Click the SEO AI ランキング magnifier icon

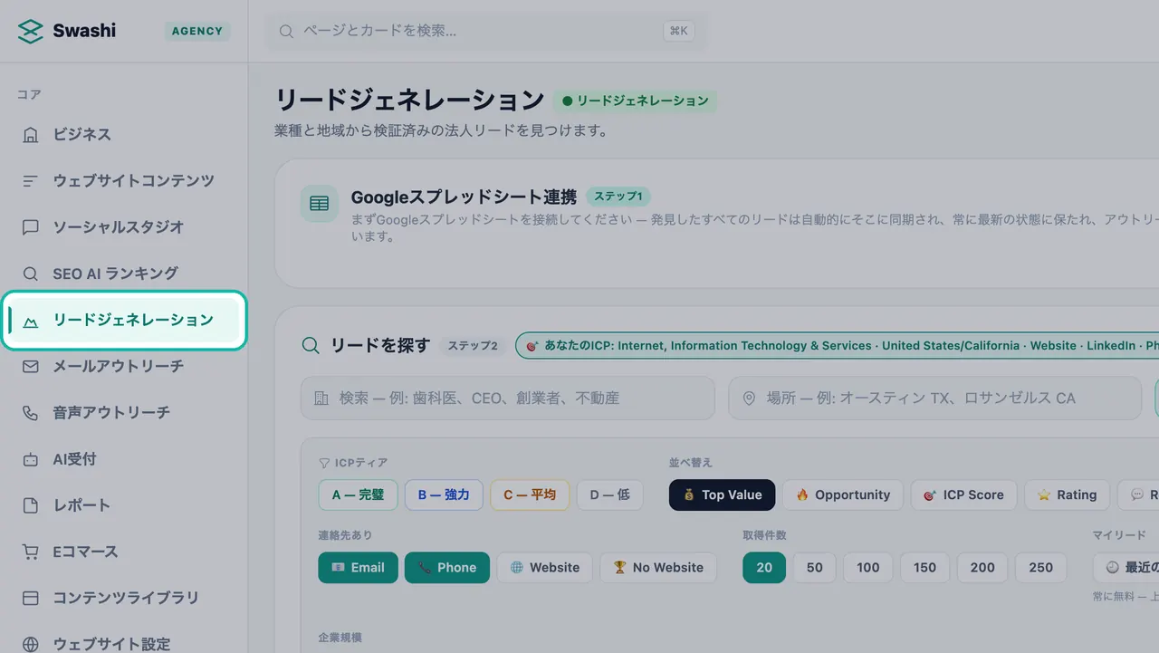click(x=31, y=274)
